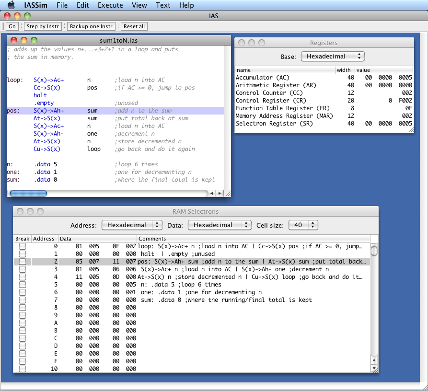The height and width of the screenshot is (391, 428).
Task: Click Reset all button
Action: [x=134, y=26]
